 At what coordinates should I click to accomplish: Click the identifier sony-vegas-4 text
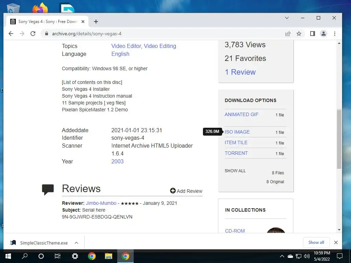click(128, 138)
